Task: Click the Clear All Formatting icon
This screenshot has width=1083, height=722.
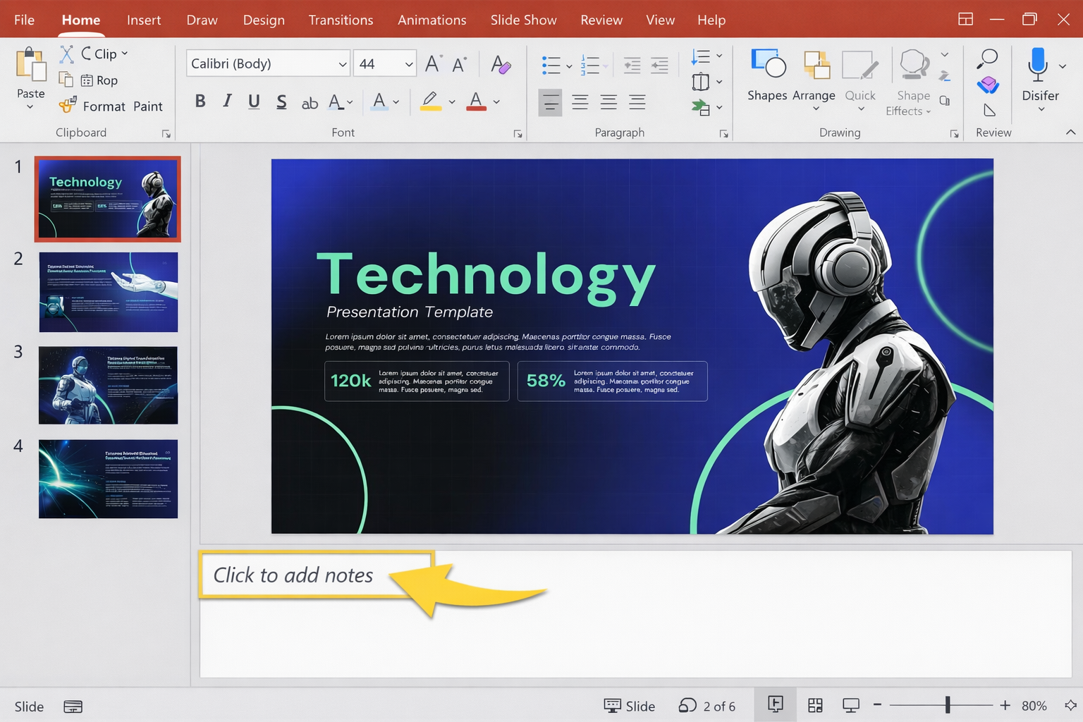Action: pyautogui.click(x=500, y=64)
